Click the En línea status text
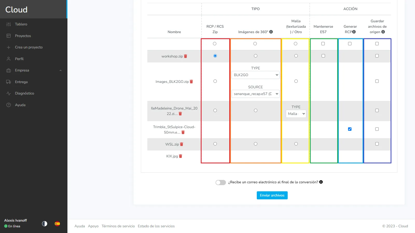 pos(14,226)
